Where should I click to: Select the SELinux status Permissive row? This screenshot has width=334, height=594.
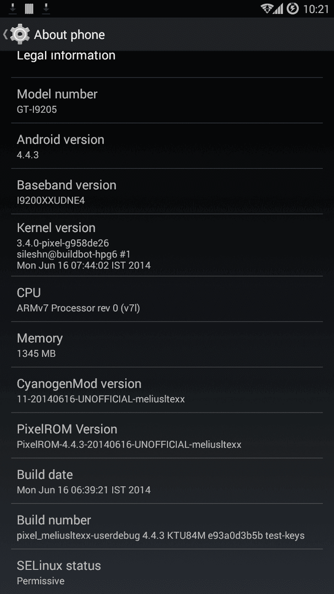tap(167, 571)
